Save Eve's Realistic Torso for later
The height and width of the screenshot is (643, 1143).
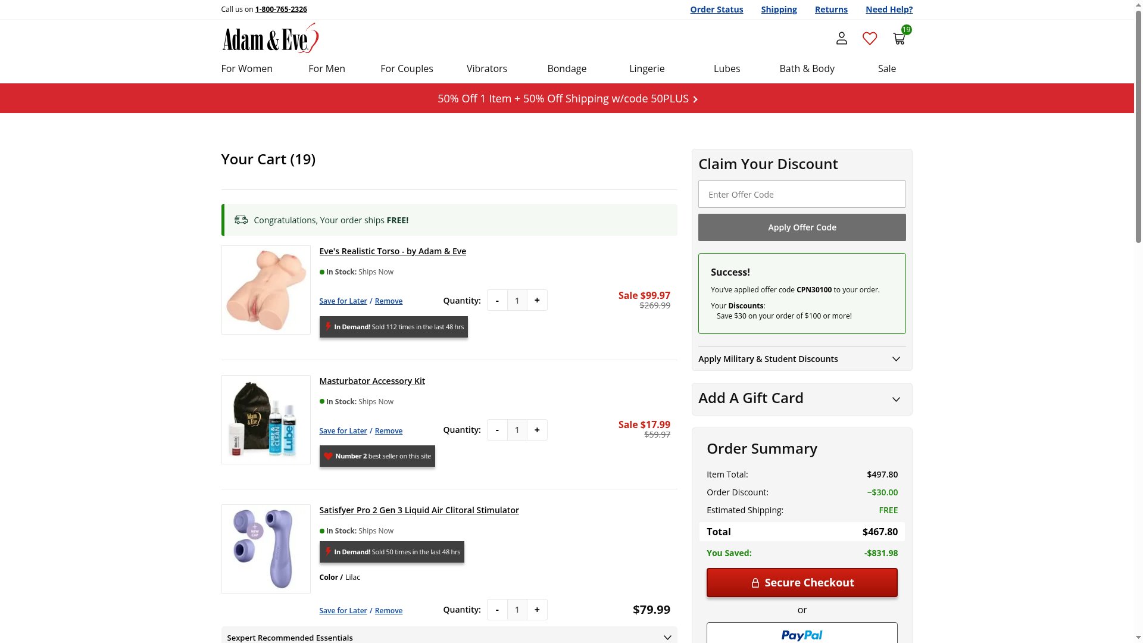pos(343,301)
